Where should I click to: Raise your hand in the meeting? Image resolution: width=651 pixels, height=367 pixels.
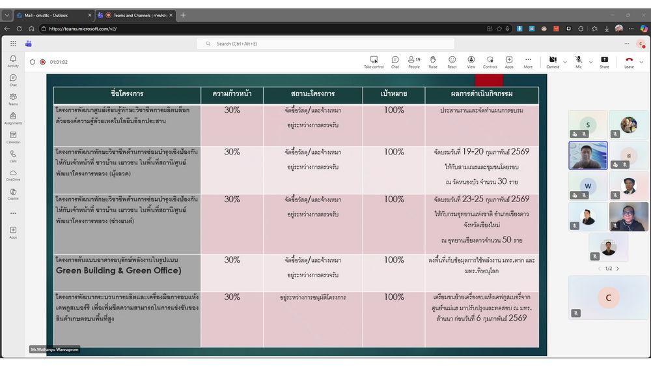point(433,62)
